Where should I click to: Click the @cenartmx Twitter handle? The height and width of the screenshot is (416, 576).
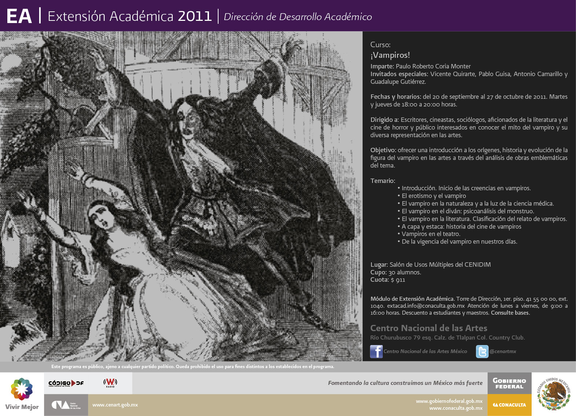503,351
